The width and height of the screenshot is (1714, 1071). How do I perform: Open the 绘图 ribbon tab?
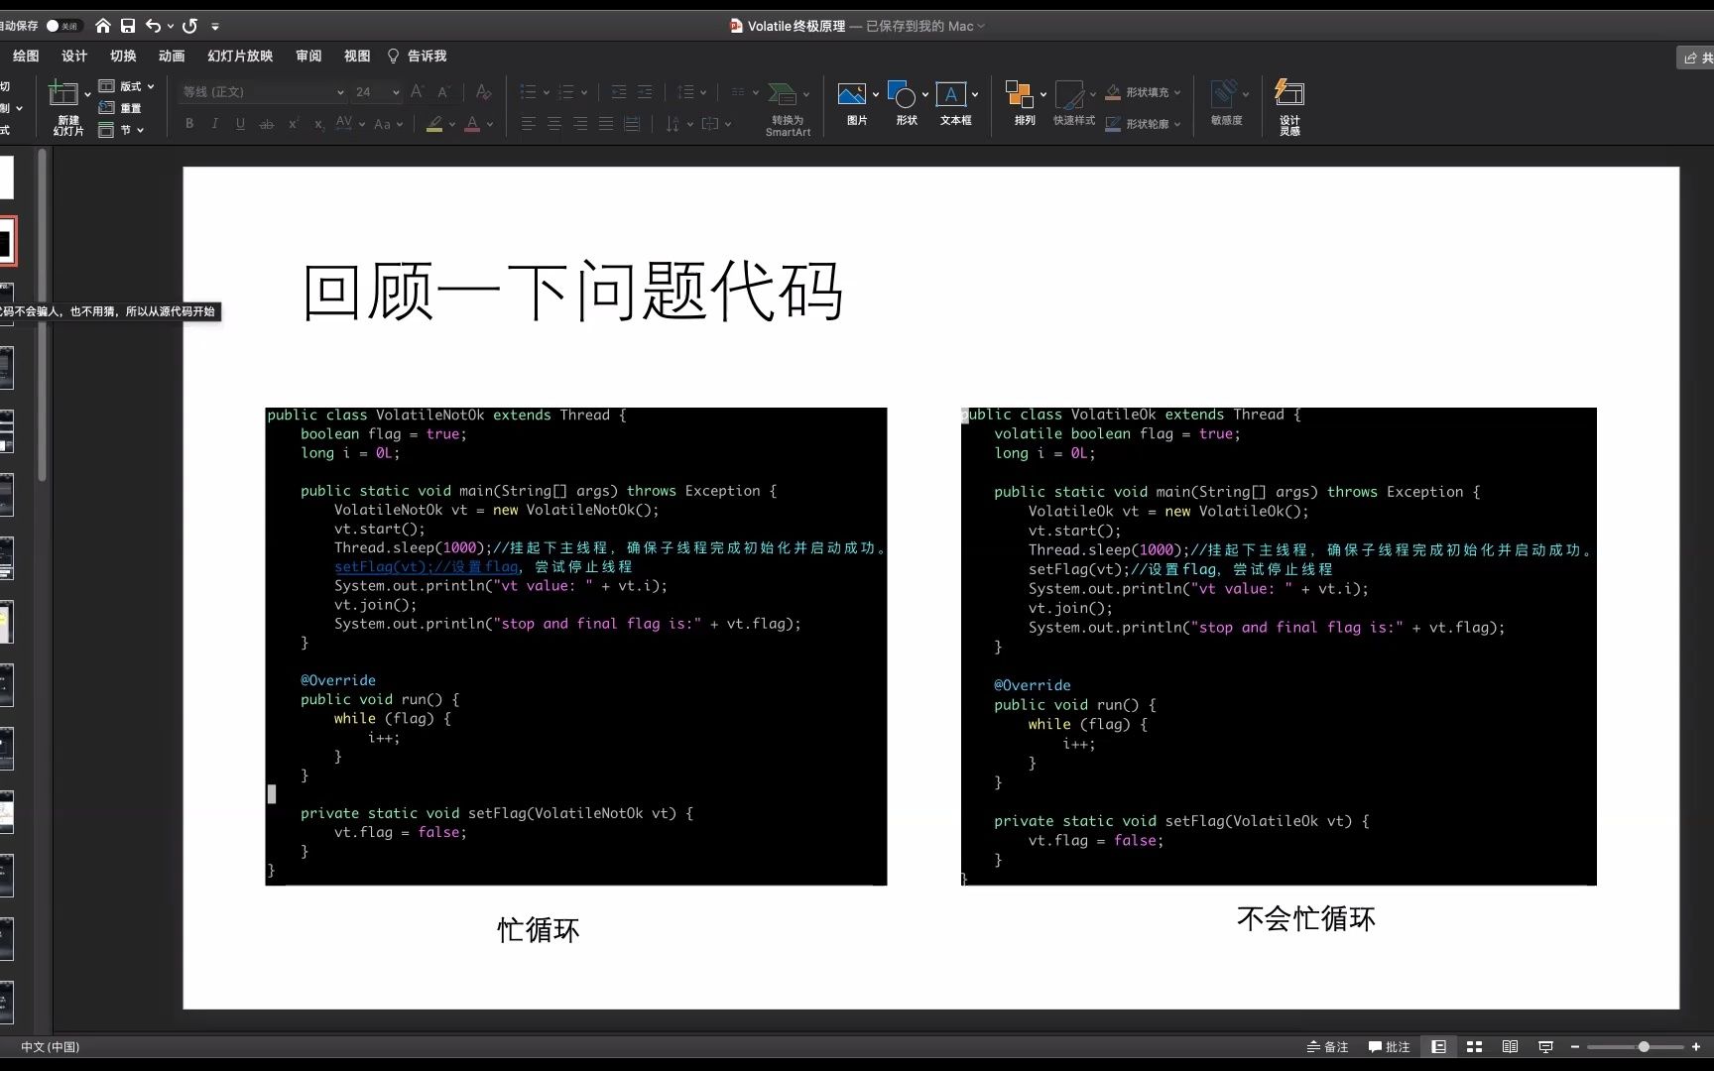pos(26,56)
